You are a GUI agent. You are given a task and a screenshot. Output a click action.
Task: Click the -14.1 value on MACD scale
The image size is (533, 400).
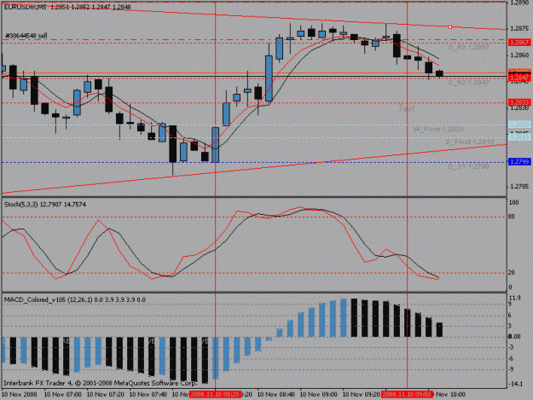click(515, 384)
